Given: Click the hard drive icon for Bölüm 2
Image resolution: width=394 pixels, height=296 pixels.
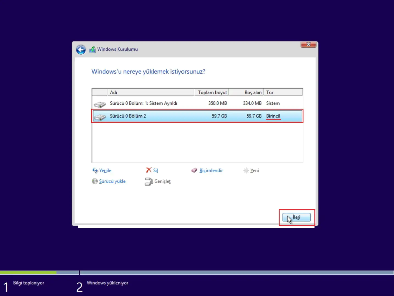Looking at the screenshot, I should pyautogui.click(x=100, y=116).
